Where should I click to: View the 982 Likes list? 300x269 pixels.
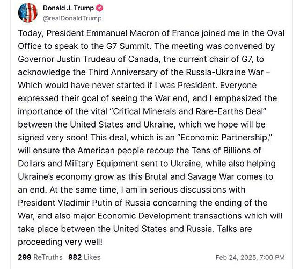coord(84,257)
